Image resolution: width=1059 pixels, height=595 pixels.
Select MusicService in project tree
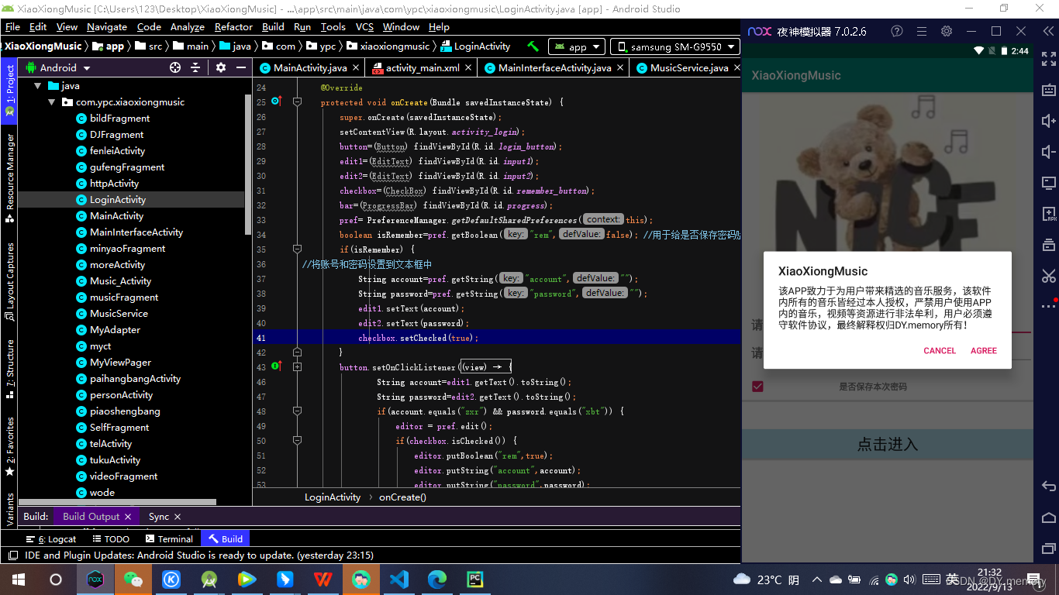(x=119, y=314)
